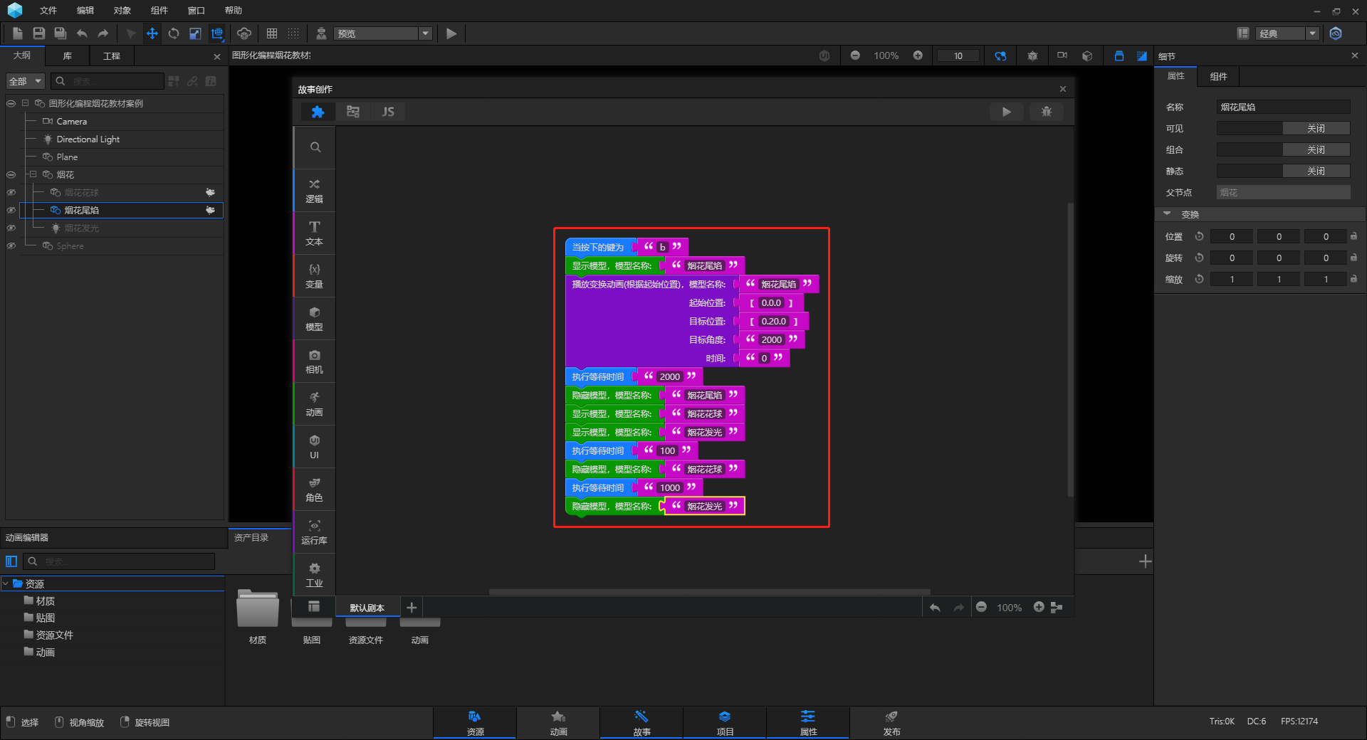This screenshot has width=1367, height=740.
Task: Toggle the grid display icon
Action: click(272, 33)
